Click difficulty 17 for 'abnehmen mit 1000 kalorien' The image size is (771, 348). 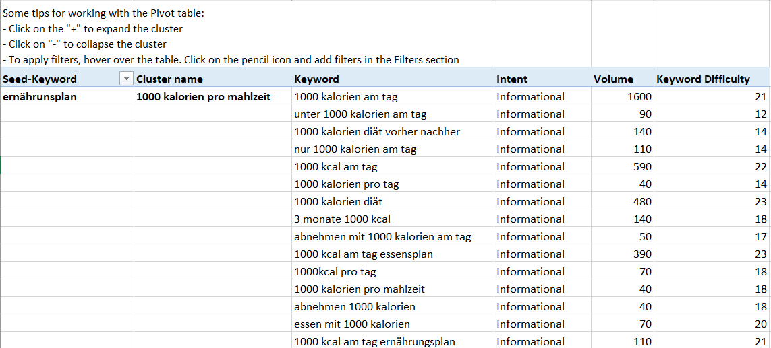[712, 237]
